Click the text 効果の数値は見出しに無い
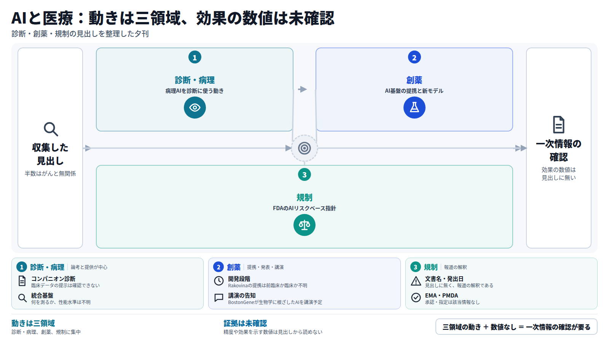609x342 pixels. tap(559, 174)
